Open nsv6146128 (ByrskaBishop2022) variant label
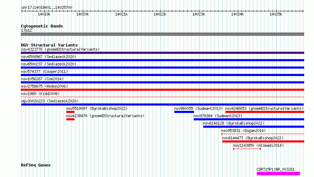This screenshot has width=314, height=177. pos(234,123)
